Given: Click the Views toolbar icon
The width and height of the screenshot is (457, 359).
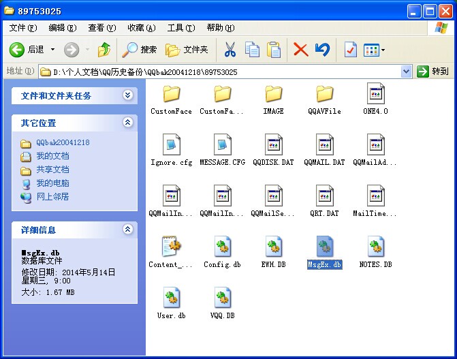Looking at the screenshot, I should click(371, 50).
